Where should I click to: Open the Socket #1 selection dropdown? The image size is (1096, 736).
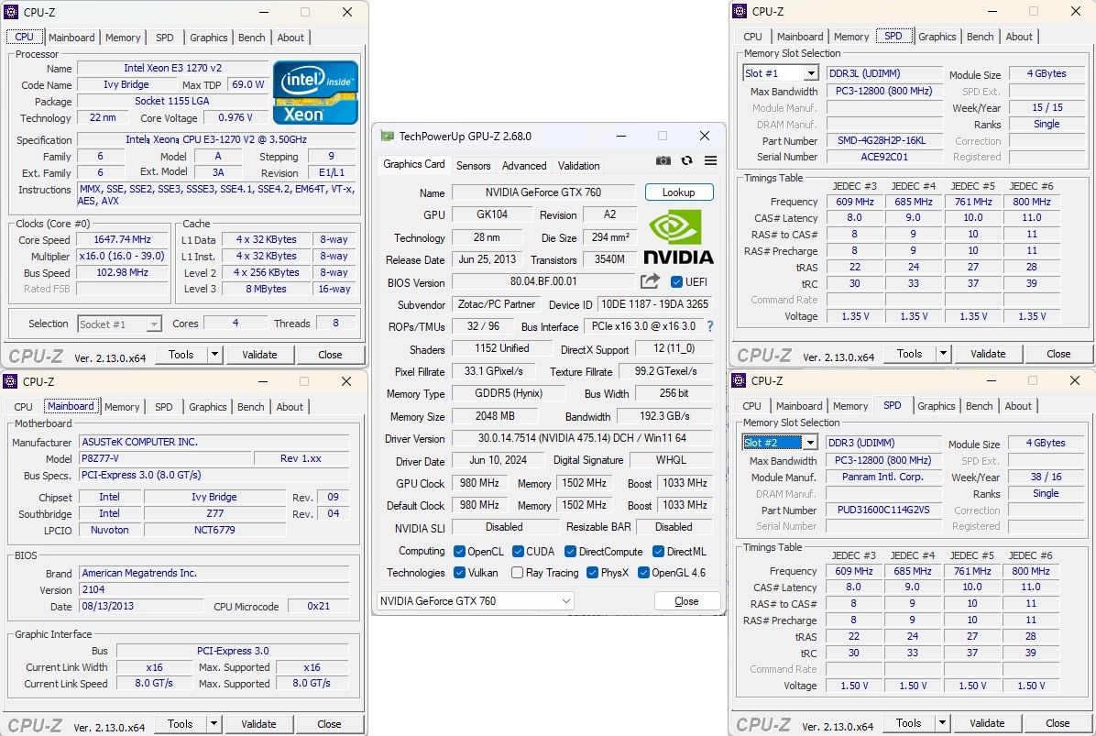(x=120, y=323)
